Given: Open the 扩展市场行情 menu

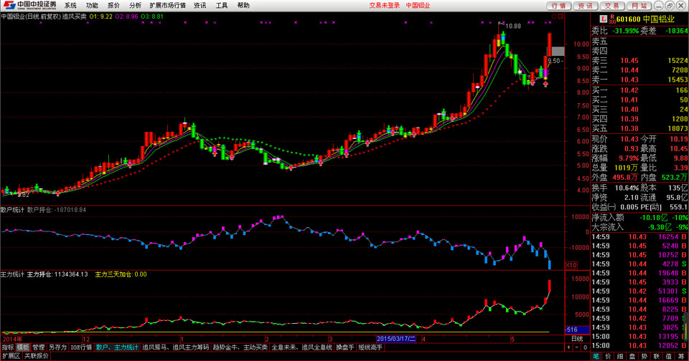Looking at the screenshot, I should click(167, 5).
